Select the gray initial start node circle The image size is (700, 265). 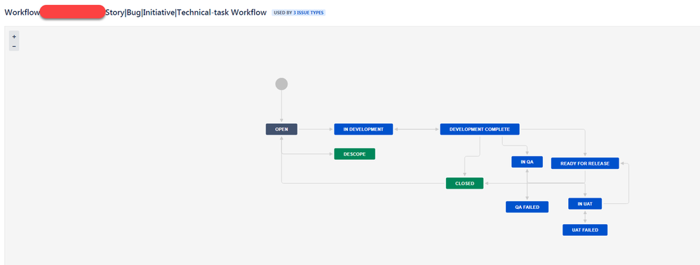point(281,84)
